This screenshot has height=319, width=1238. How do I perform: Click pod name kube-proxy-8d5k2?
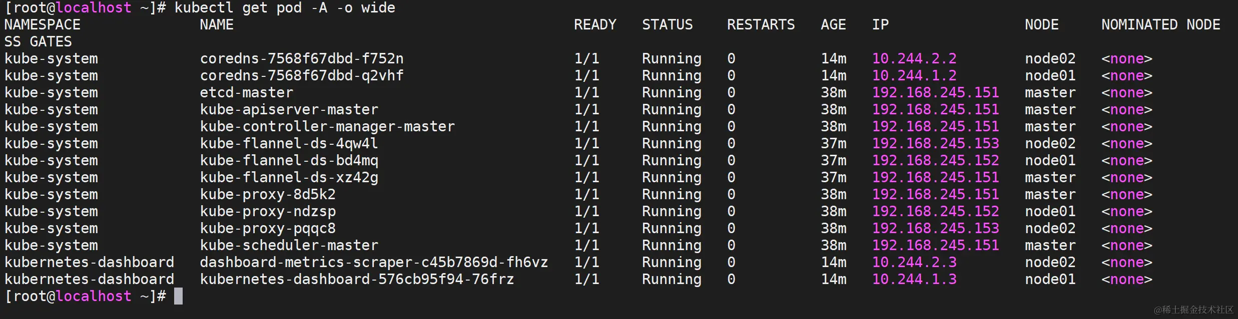tap(268, 194)
